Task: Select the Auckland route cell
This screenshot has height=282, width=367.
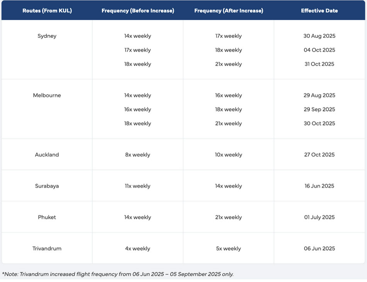Action: (47, 155)
